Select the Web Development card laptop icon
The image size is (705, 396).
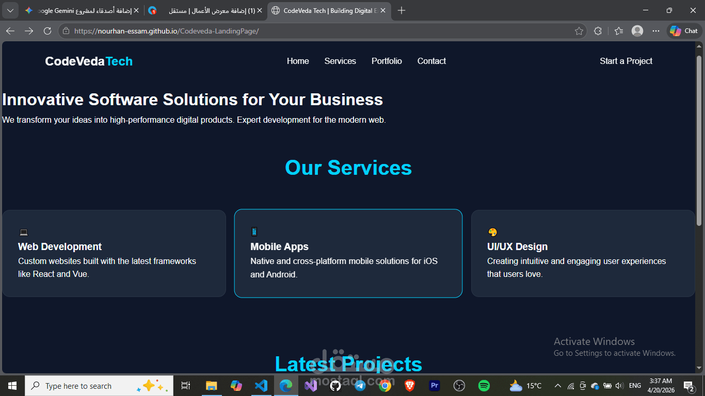[x=23, y=232]
